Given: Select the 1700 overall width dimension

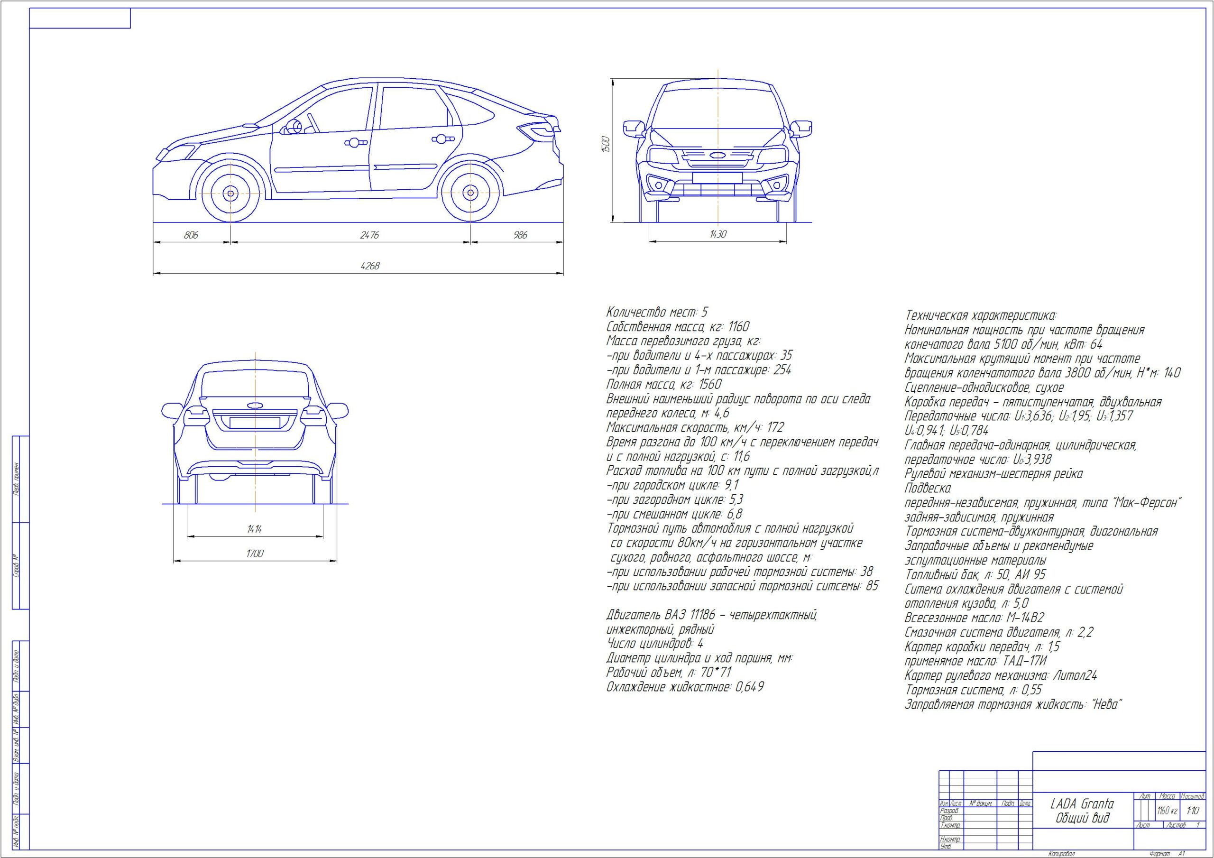Looking at the screenshot, I should pyautogui.click(x=254, y=554).
